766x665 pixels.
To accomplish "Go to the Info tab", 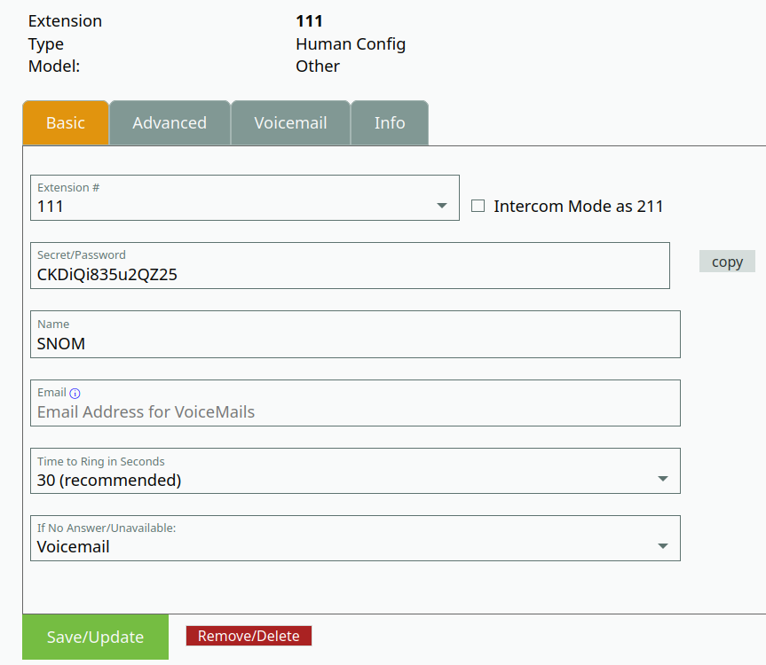I will (390, 123).
